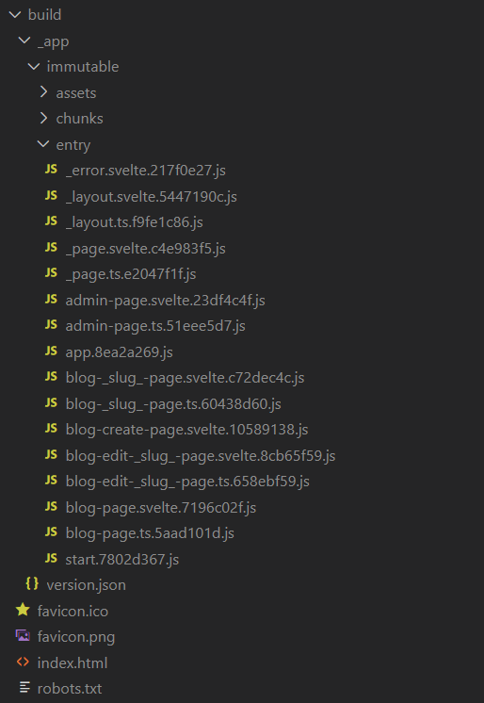Click the image icon of favicon.png
Image resolution: width=484 pixels, height=703 pixels.
click(23, 636)
